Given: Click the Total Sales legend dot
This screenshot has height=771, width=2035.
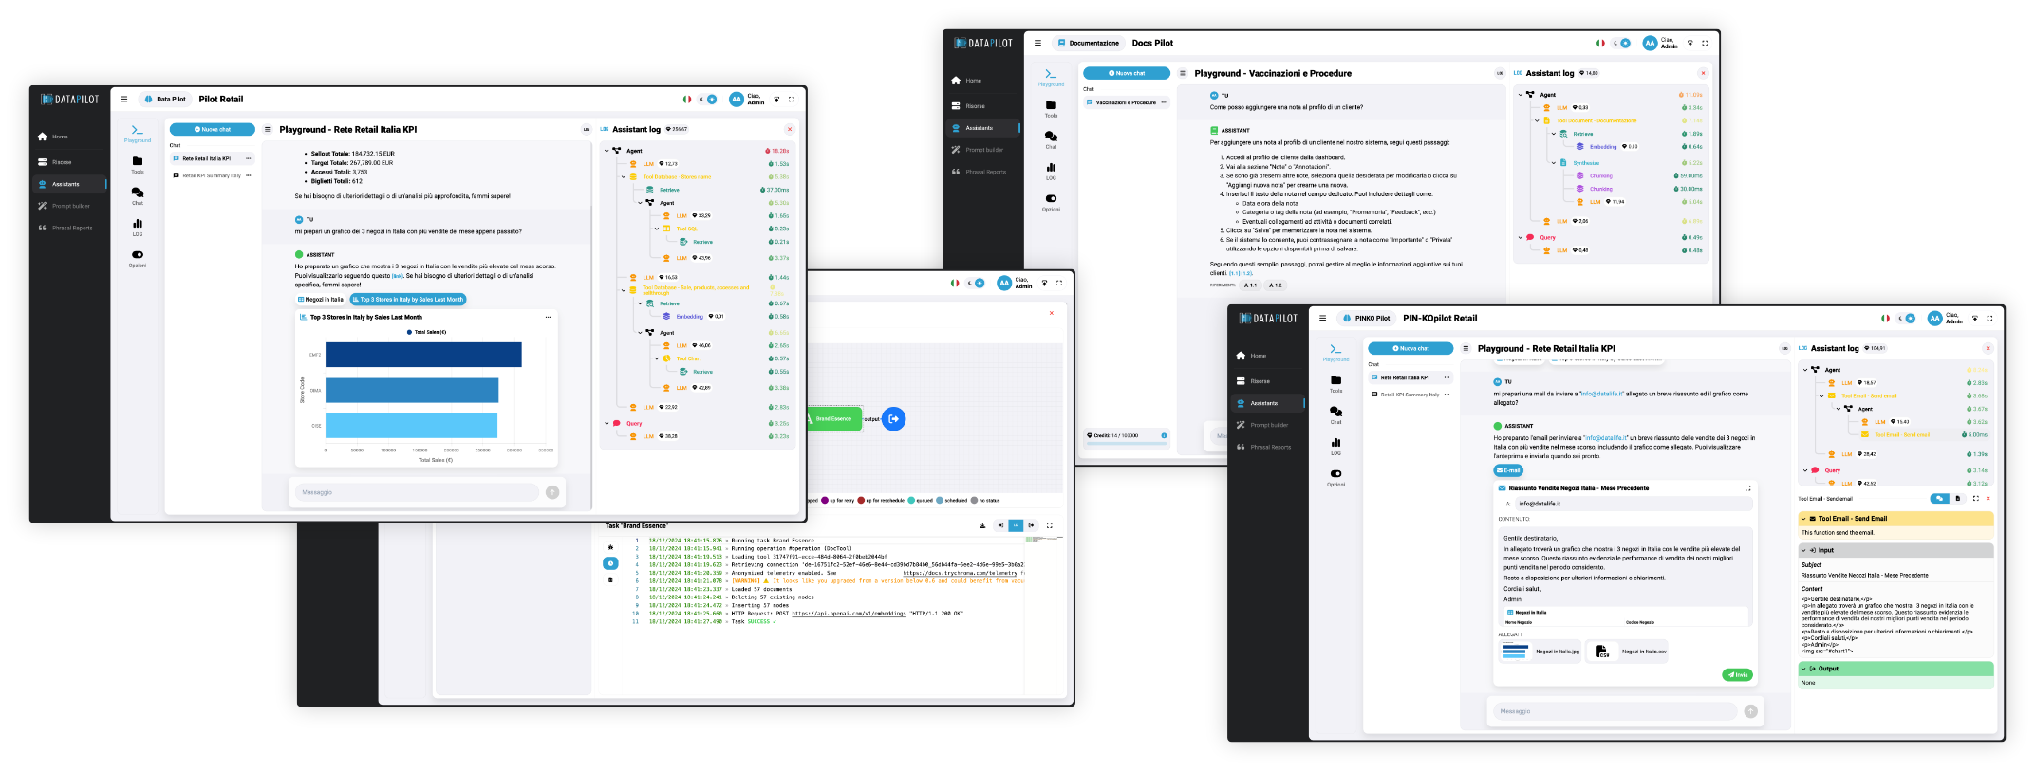Looking at the screenshot, I should coord(409,332).
